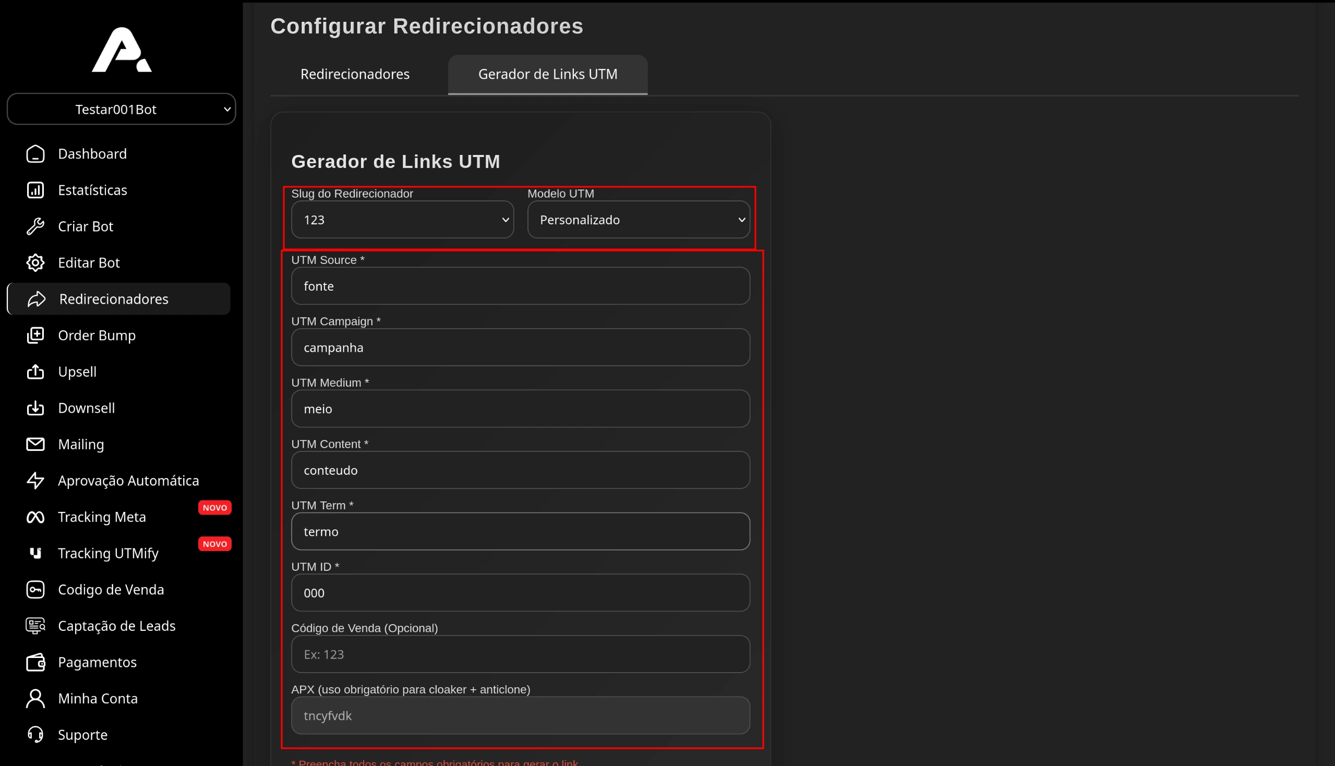Switch to the Redirecionadores tab
This screenshot has width=1335, height=766.
(355, 74)
